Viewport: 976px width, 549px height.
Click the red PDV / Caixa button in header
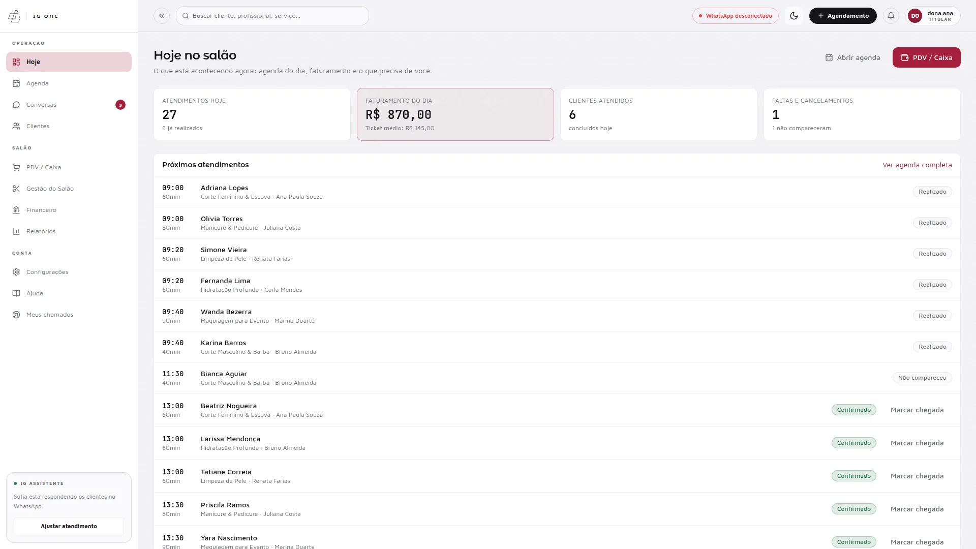click(x=926, y=57)
